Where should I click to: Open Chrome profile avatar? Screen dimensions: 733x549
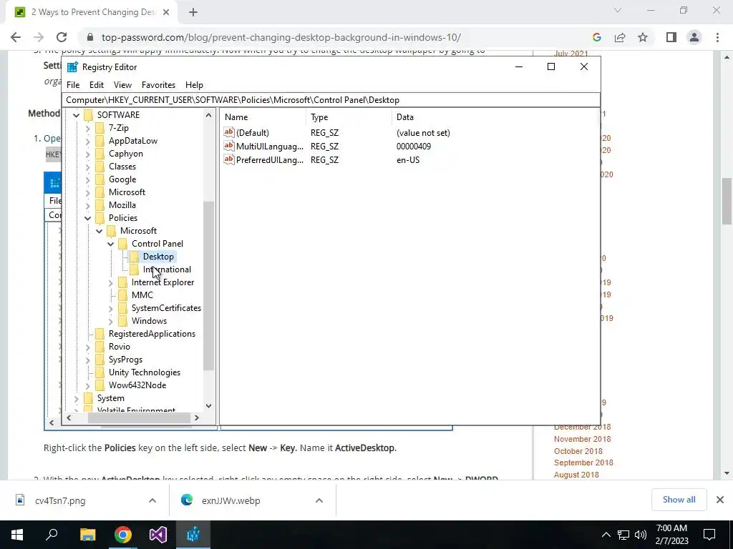694,37
